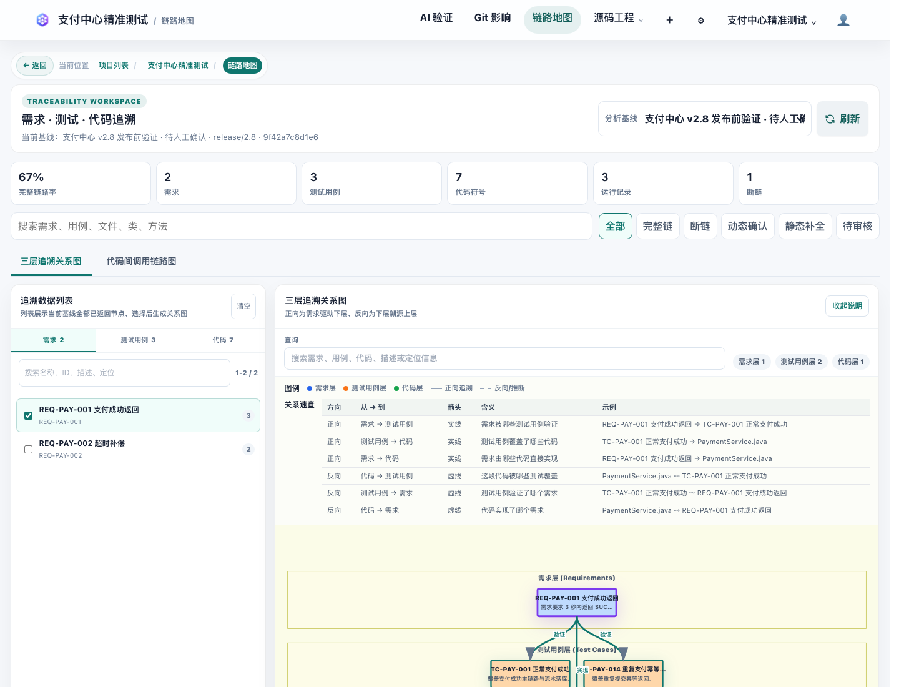Click the 运行记录 stat card showing 3
The height and width of the screenshot is (687, 899).
(x=663, y=184)
